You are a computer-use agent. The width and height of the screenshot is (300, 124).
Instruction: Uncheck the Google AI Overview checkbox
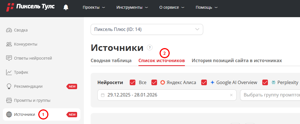click(x=204, y=82)
